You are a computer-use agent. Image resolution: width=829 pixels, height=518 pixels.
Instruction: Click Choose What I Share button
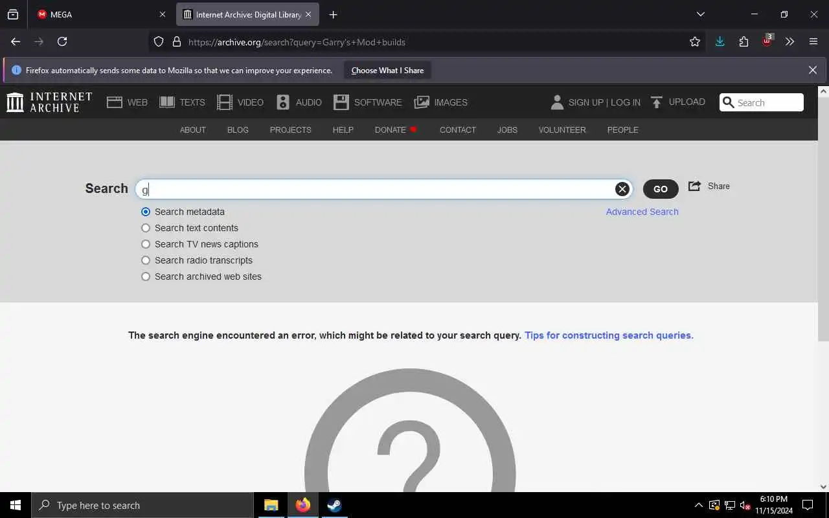(x=387, y=71)
